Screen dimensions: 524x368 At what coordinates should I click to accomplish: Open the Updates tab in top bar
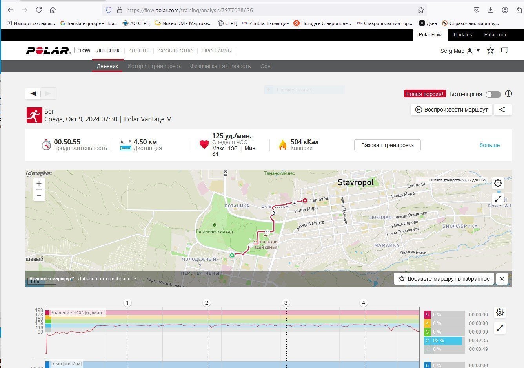pyautogui.click(x=463, y=34)
